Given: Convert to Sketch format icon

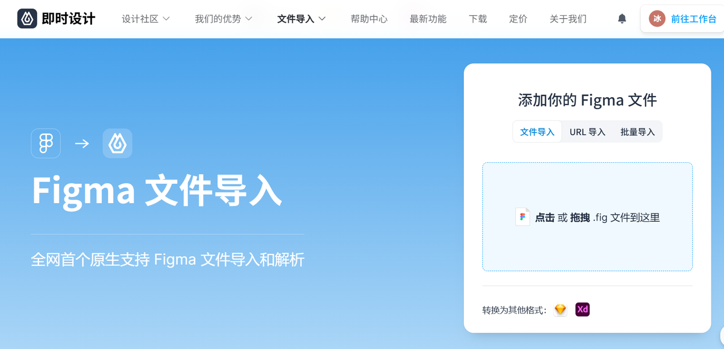Looking at the screenshot, I should pos(560,309).
